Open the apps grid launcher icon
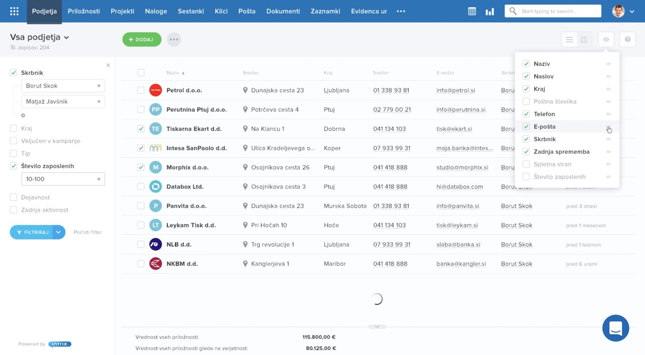 [14, 11]
